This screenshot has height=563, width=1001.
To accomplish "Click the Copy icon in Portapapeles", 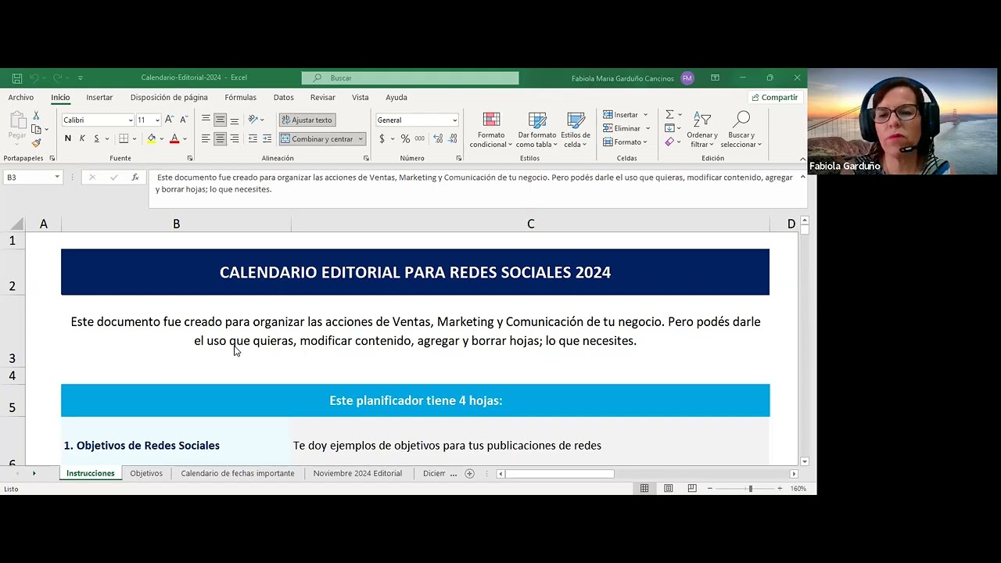I will click(36, 129).
